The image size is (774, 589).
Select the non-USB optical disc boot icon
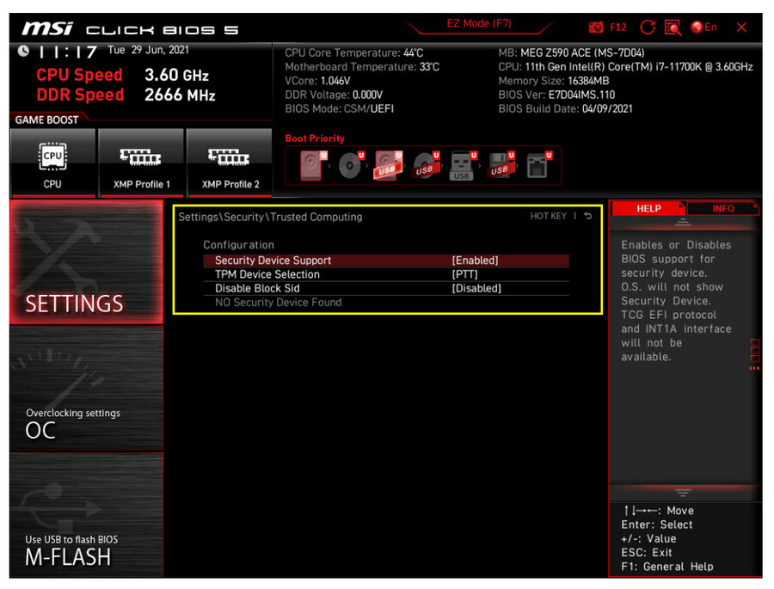351,165
